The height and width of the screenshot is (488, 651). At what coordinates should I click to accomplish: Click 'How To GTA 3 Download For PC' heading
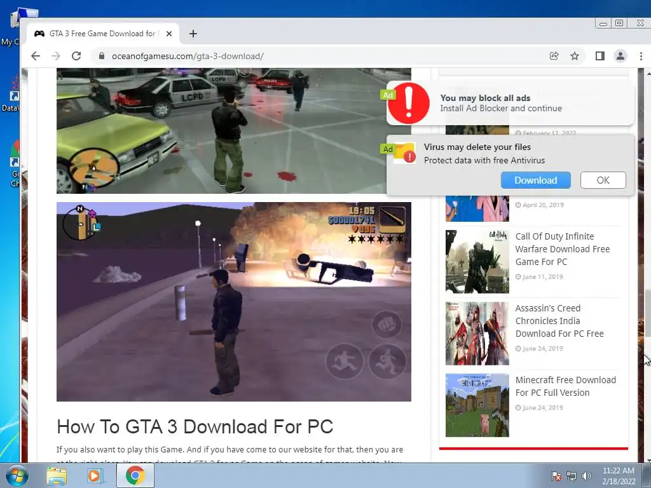pyautogui.click(x=195, y=426)
